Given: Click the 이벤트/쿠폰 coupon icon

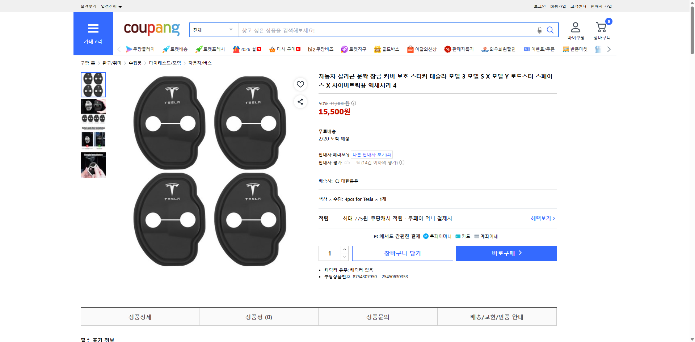Looking at the screenshot, I should [x=527, y=49].
